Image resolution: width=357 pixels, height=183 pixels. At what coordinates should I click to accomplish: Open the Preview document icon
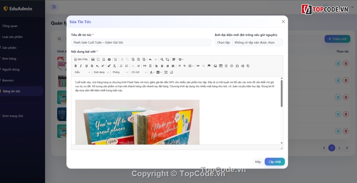(104, 59)
